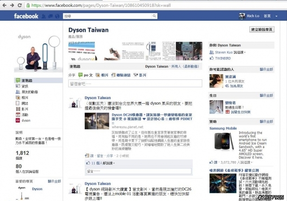Click the TWINBIRD link

coord(223,58)
